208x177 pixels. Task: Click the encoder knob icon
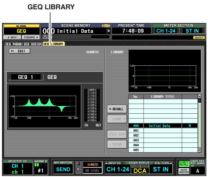(x=78, y=163)
